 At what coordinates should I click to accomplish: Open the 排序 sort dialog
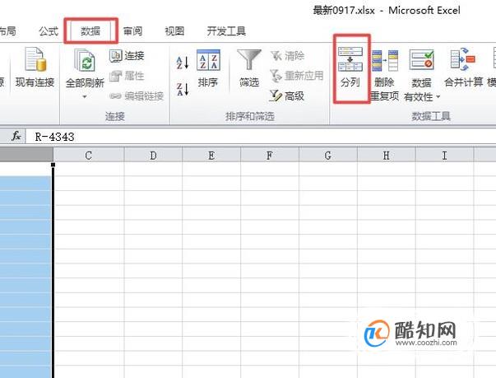tap(208, 68)
